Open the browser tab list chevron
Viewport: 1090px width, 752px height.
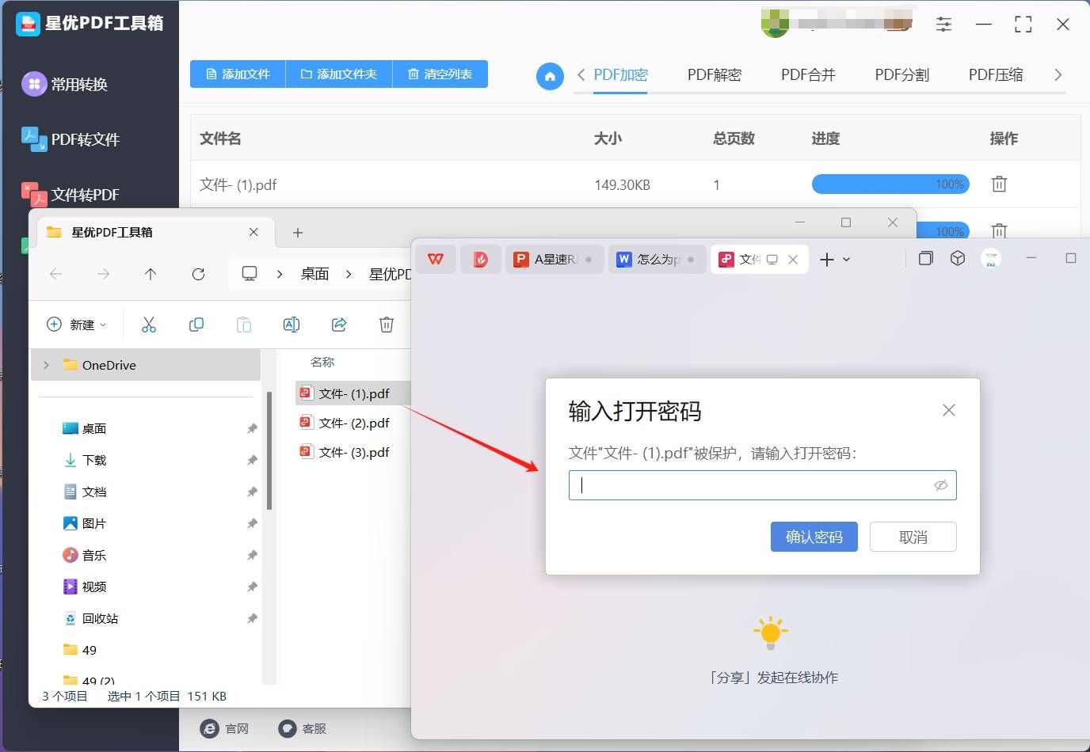[x=846, y=259]
